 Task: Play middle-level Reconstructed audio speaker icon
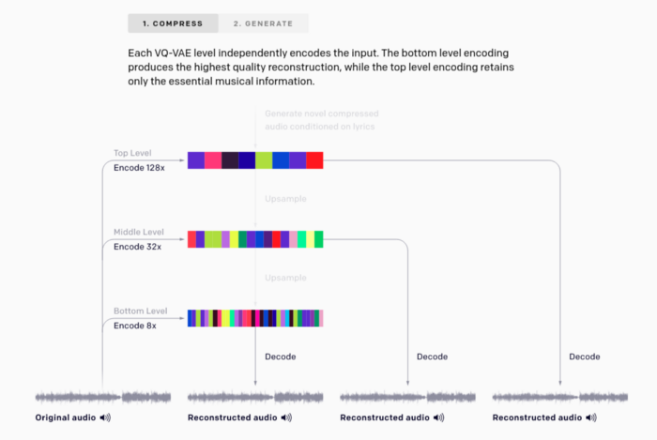pyautogui.click(x=438, y=417)
